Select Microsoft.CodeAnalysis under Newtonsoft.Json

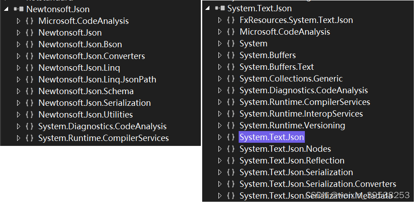point(83,21)
